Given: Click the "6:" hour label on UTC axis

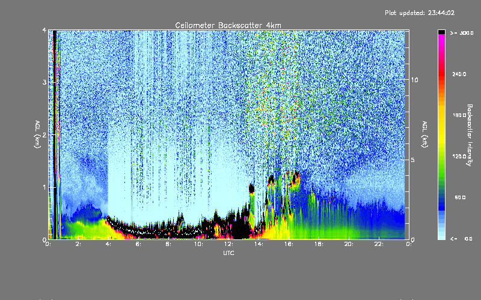Looking at the screenshot, I should 138,244.
